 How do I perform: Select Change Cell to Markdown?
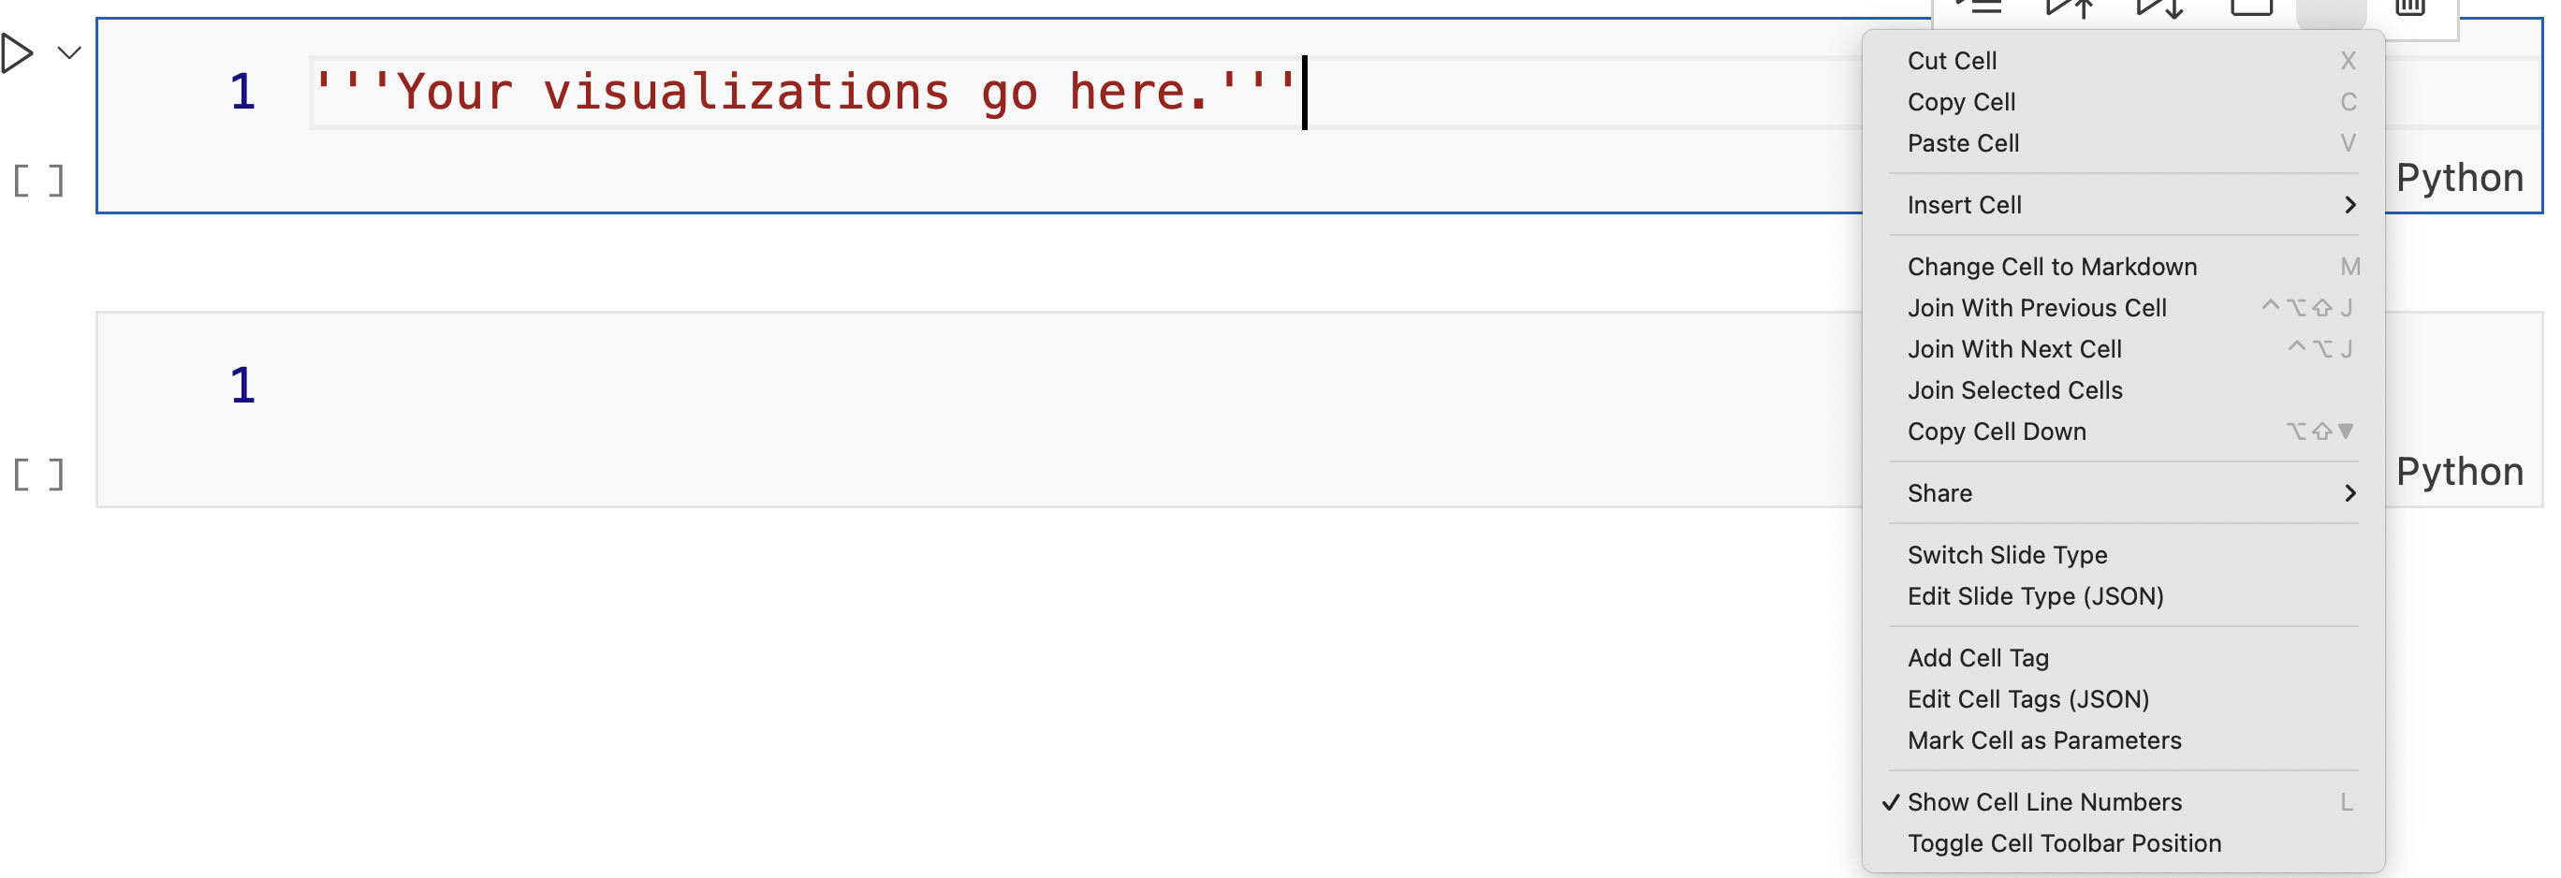pyautogui.click(x=2052, y=267)
